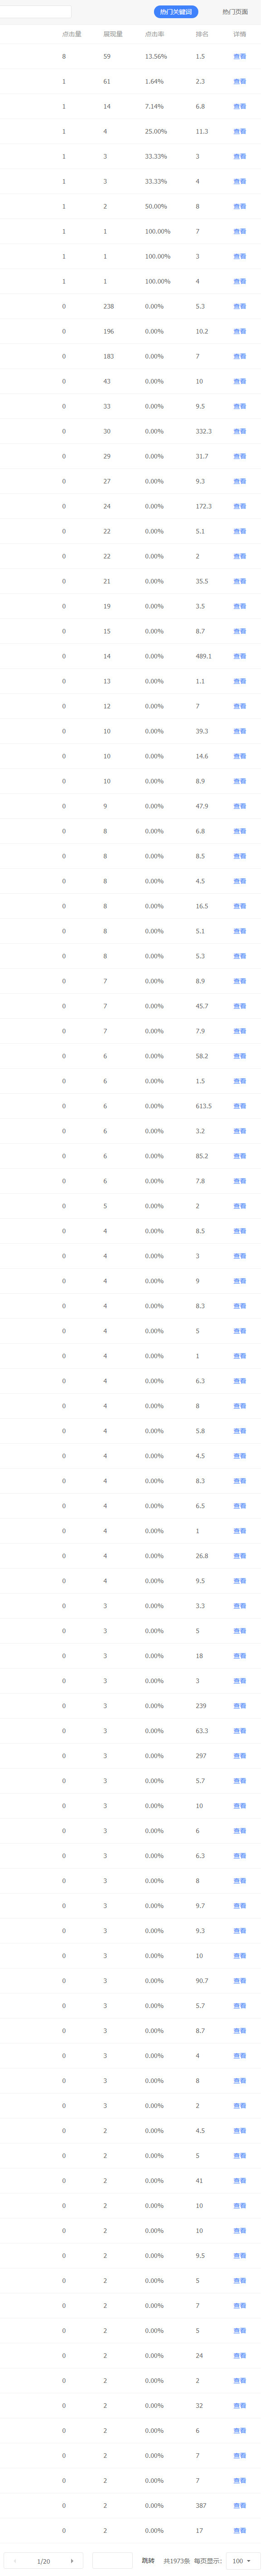This screenshot has width=269, height=2576.
Task: View details of row with rank 172.3
Action: 239,506
